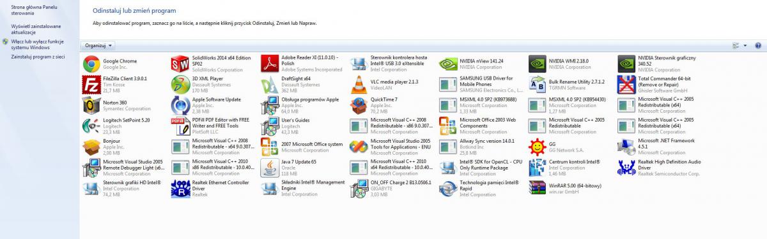Image resolution: width=767 pixels, height=239 pixels.
Task: Select Technologia pamięci Intel Rapid entry
Action: [x=481, y=189]
